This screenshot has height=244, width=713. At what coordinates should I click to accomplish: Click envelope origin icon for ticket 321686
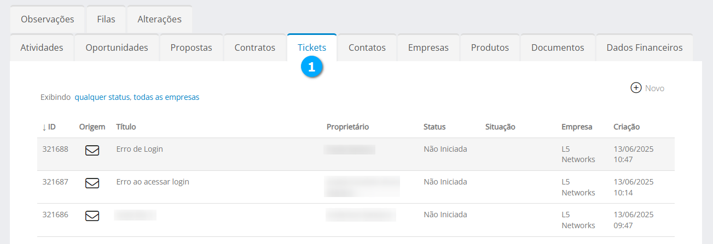92,216
